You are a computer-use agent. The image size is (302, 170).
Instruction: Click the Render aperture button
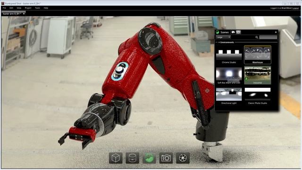click(183, 158)
